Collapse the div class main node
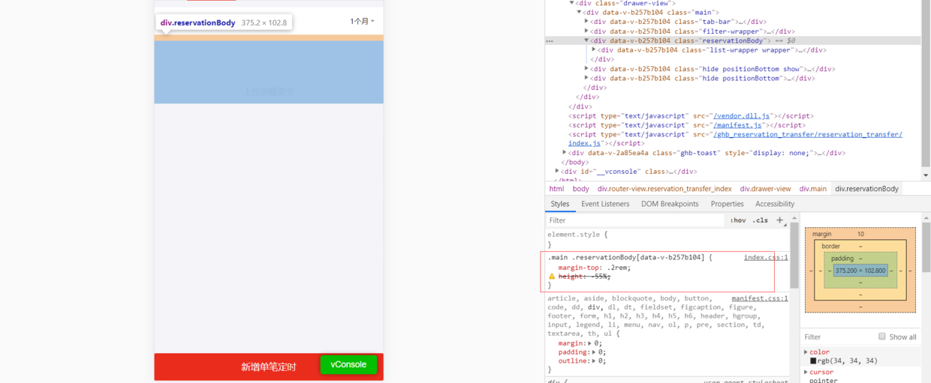 tap(579, 13)
